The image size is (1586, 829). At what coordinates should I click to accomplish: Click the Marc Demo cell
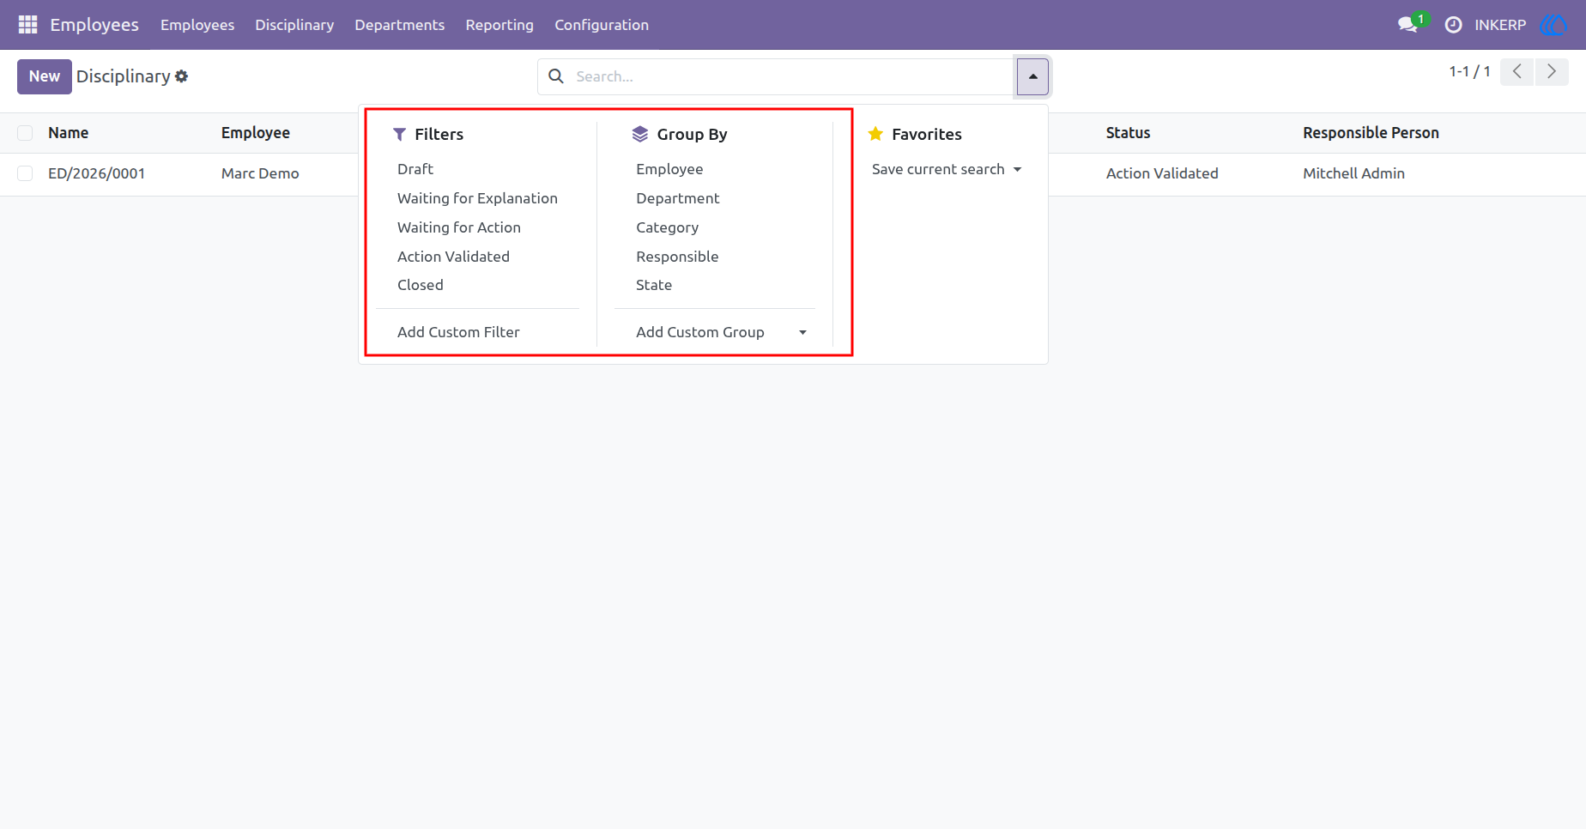260,173
